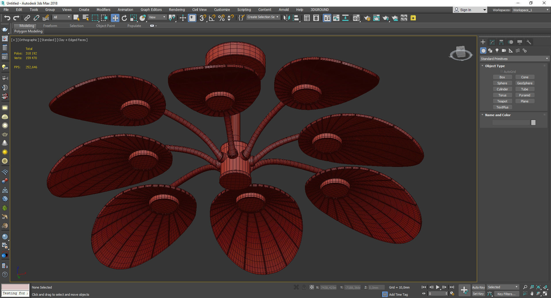This screenshot has width=551, height=298.
Task: Activate the Unlink Selection tool
Action: (36, 18)
